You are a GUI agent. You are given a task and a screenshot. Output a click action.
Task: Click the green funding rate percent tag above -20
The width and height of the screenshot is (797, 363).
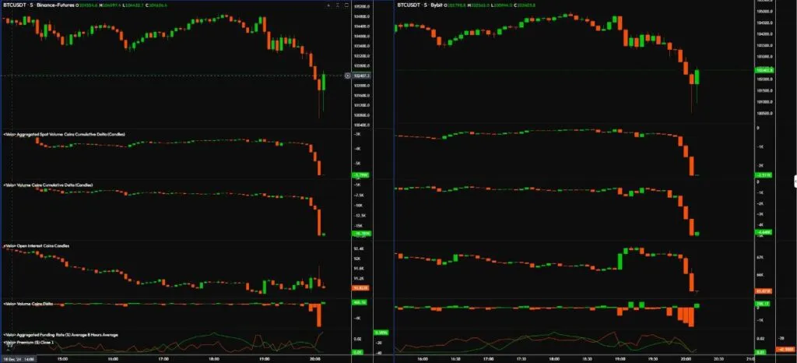click(x=380, y=333)
